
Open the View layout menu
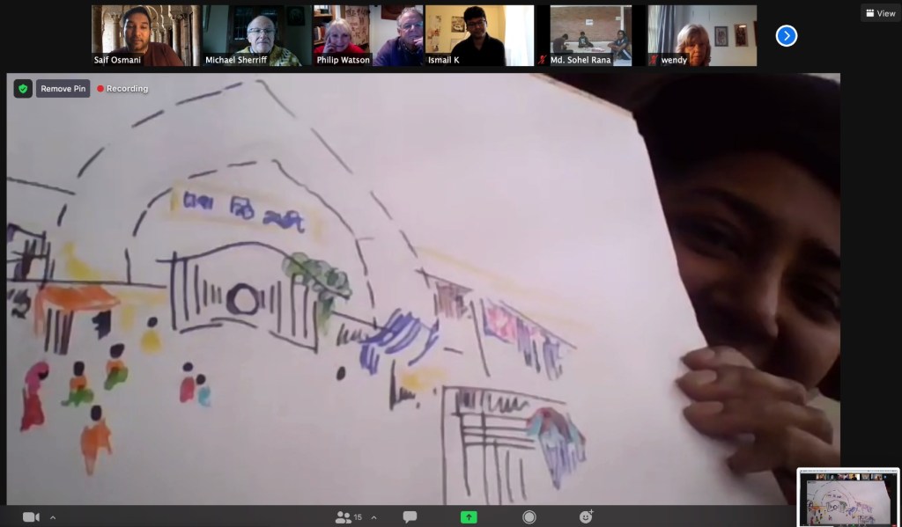pyautogui.click(x=880, y=13)
